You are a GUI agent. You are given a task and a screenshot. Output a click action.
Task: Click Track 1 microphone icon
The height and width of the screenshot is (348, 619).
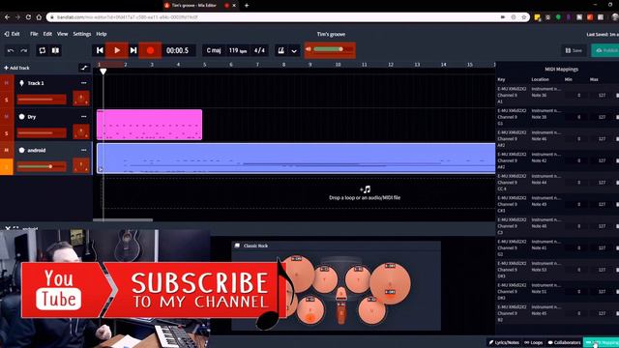21,83
